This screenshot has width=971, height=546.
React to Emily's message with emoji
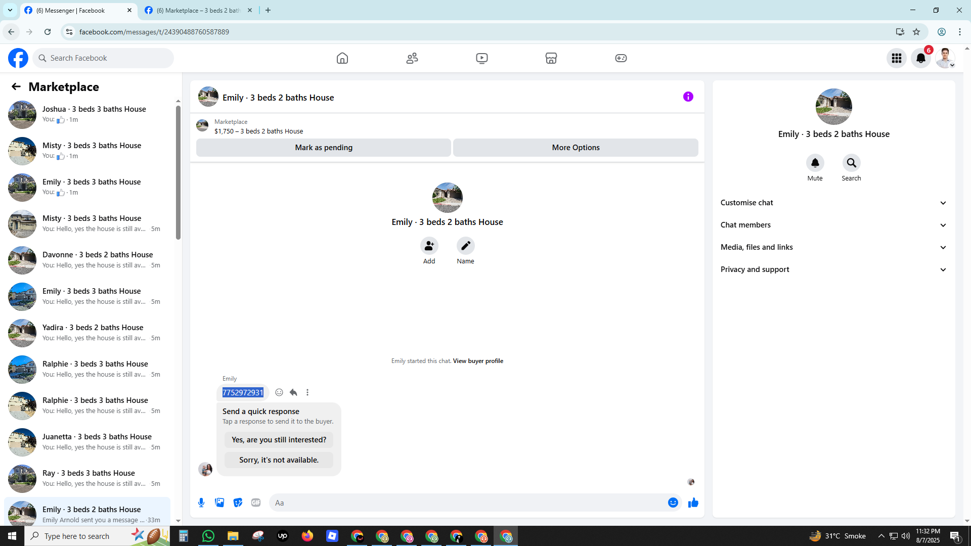click(x=279, y=392)
